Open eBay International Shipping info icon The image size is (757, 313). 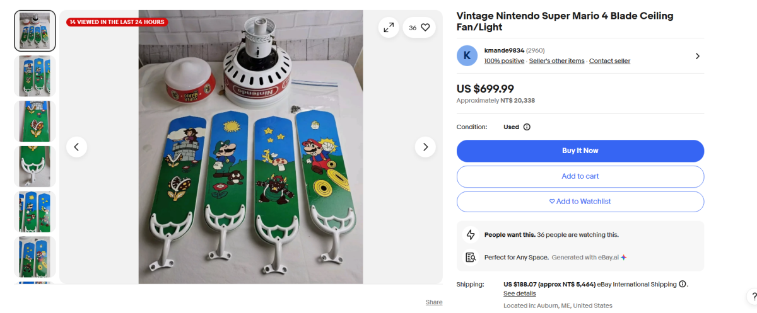[x=683, y=284]
